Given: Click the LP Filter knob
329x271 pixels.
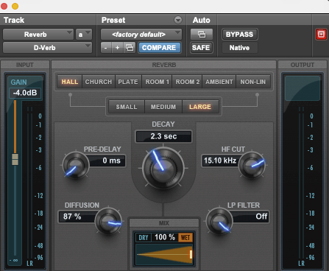Looking at the screenshot, I should point(219,221).
